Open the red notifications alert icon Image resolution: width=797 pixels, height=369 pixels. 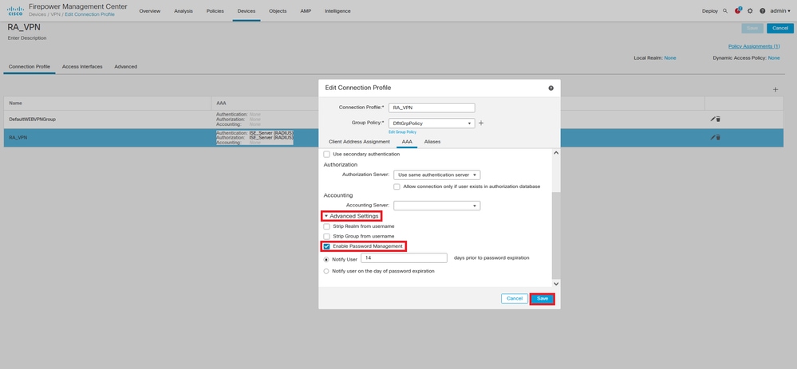click(x=737, y=10)
